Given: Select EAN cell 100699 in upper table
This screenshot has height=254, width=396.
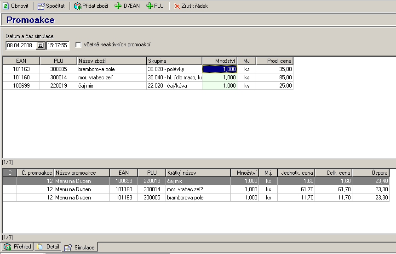Looking at the screenshot, I should point(21,86).
